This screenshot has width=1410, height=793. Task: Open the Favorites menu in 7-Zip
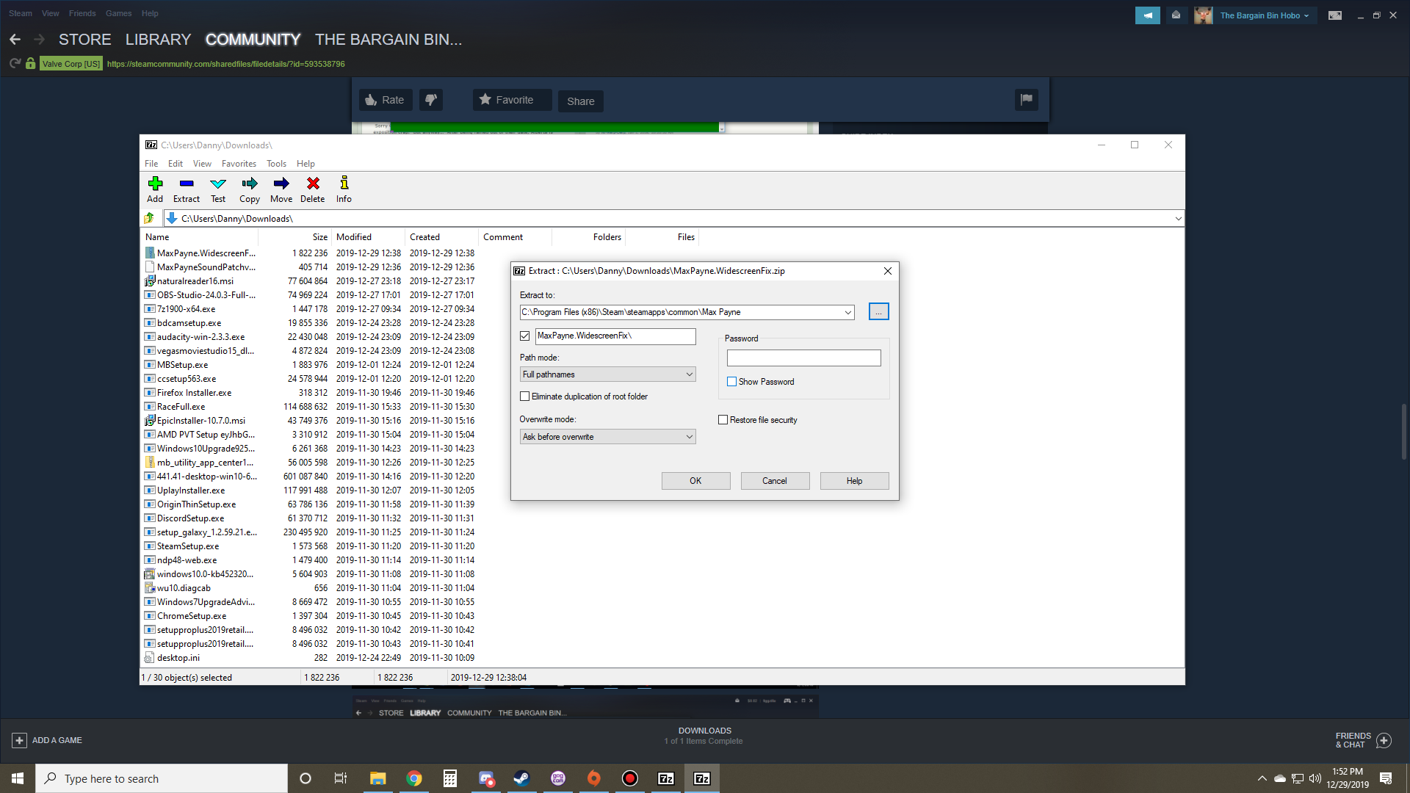tap(239, 164)
